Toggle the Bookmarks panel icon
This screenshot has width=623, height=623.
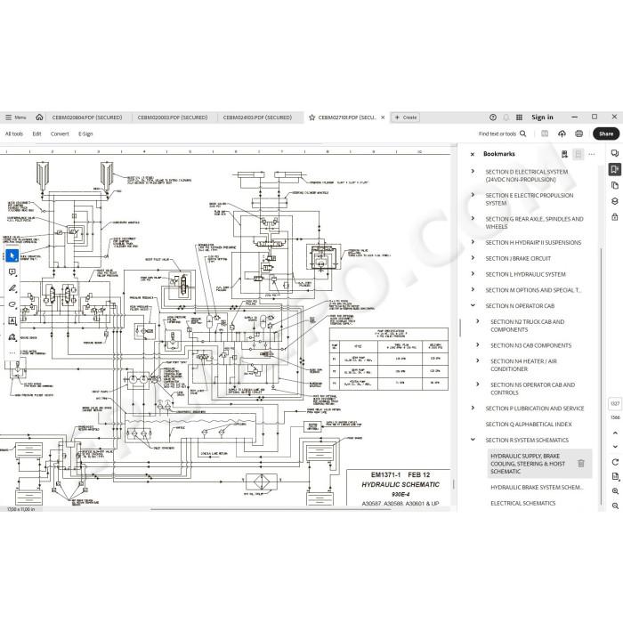(615, 169)
